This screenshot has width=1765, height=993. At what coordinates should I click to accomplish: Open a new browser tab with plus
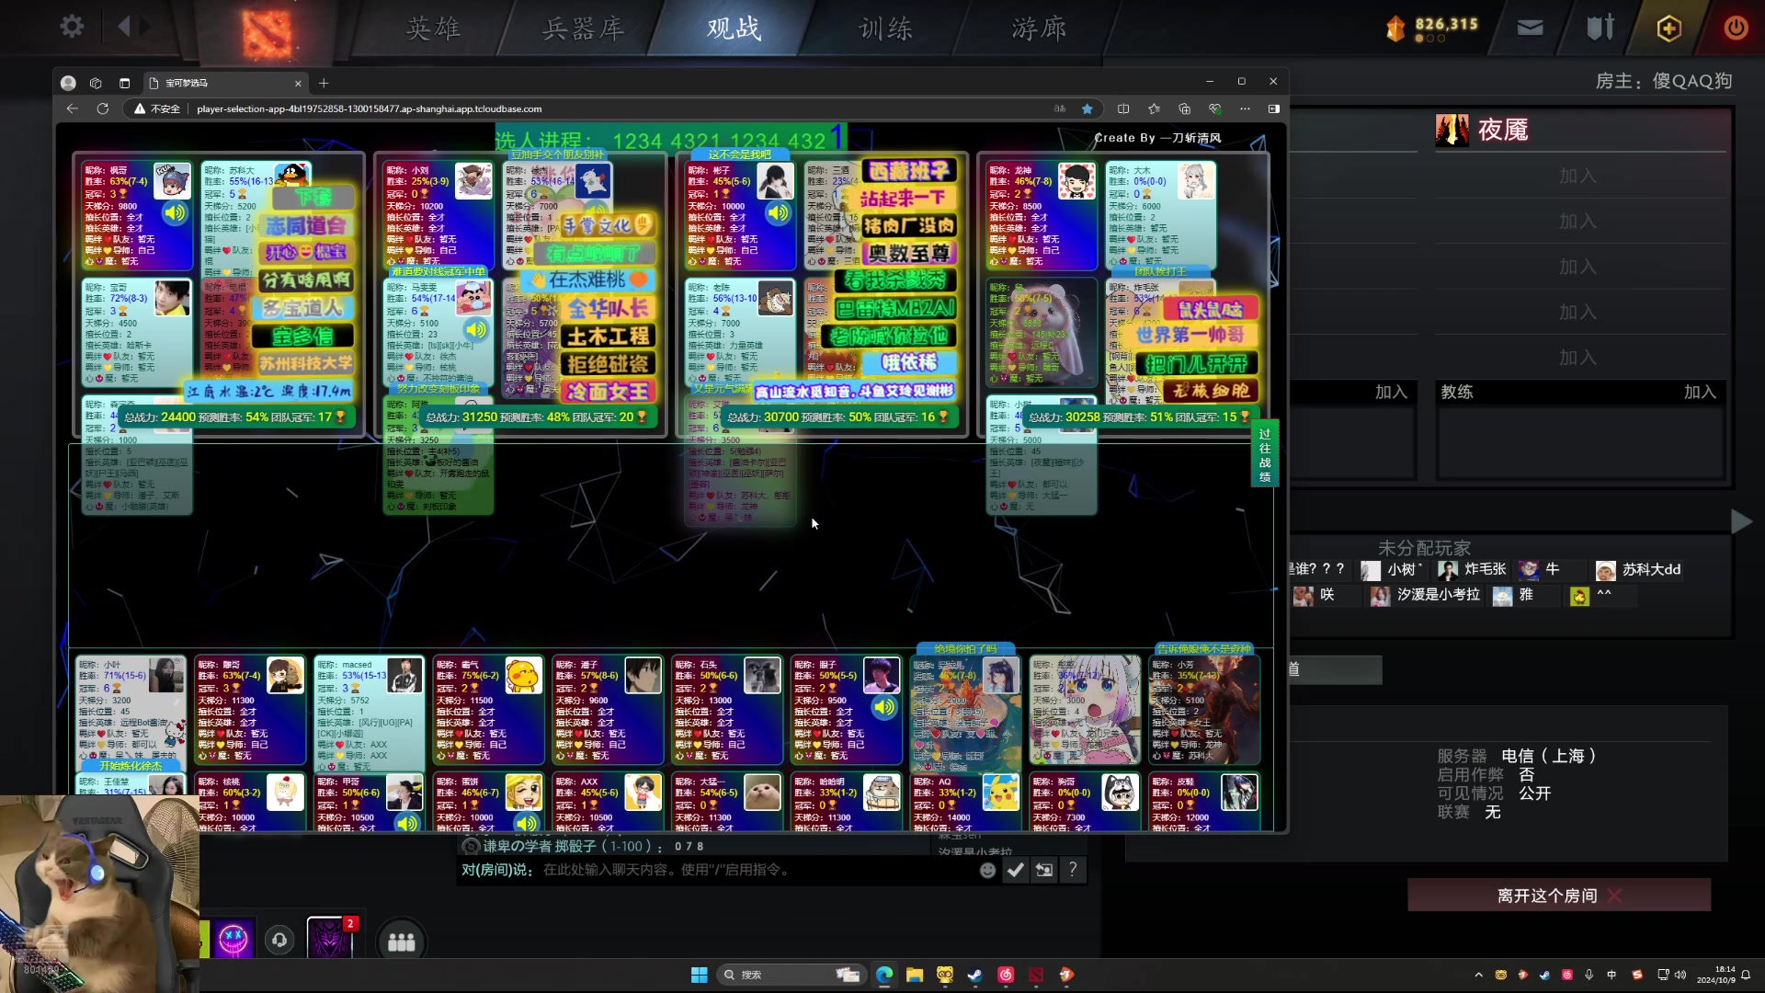pyautogui.click(x=324, y=83)
